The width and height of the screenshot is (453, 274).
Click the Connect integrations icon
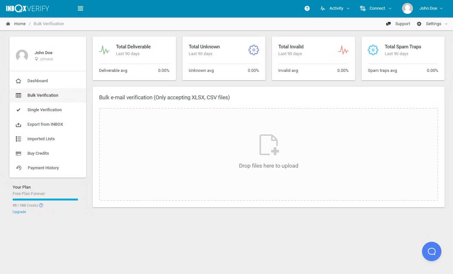(363, 8)
